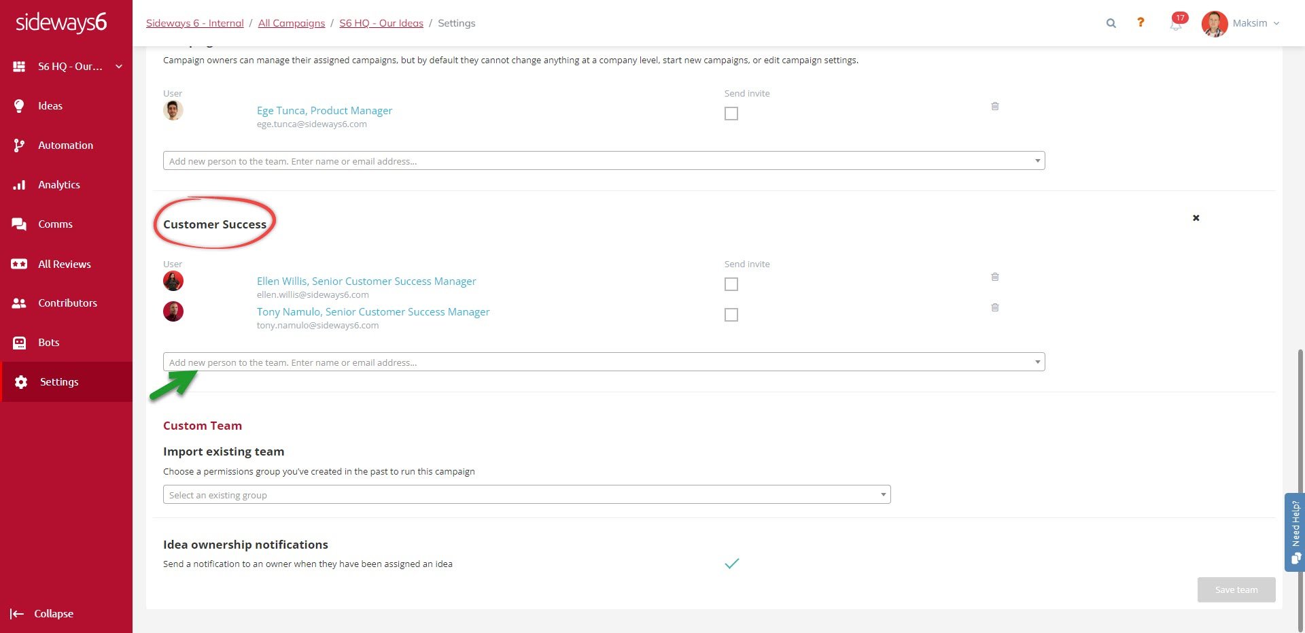Open Tony Namulo profile link
Viewport: 1305px width, 633px height.
point(373,312)
